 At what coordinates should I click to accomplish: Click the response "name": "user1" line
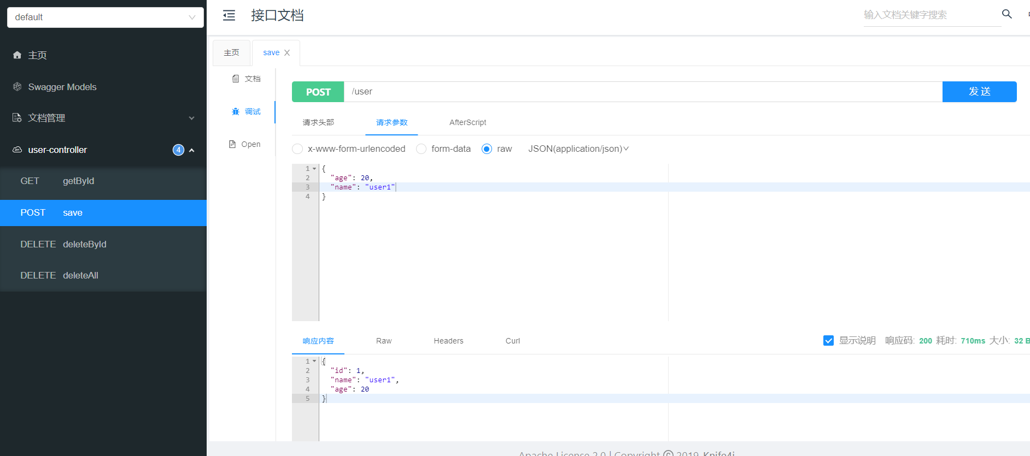coord(365,380)
